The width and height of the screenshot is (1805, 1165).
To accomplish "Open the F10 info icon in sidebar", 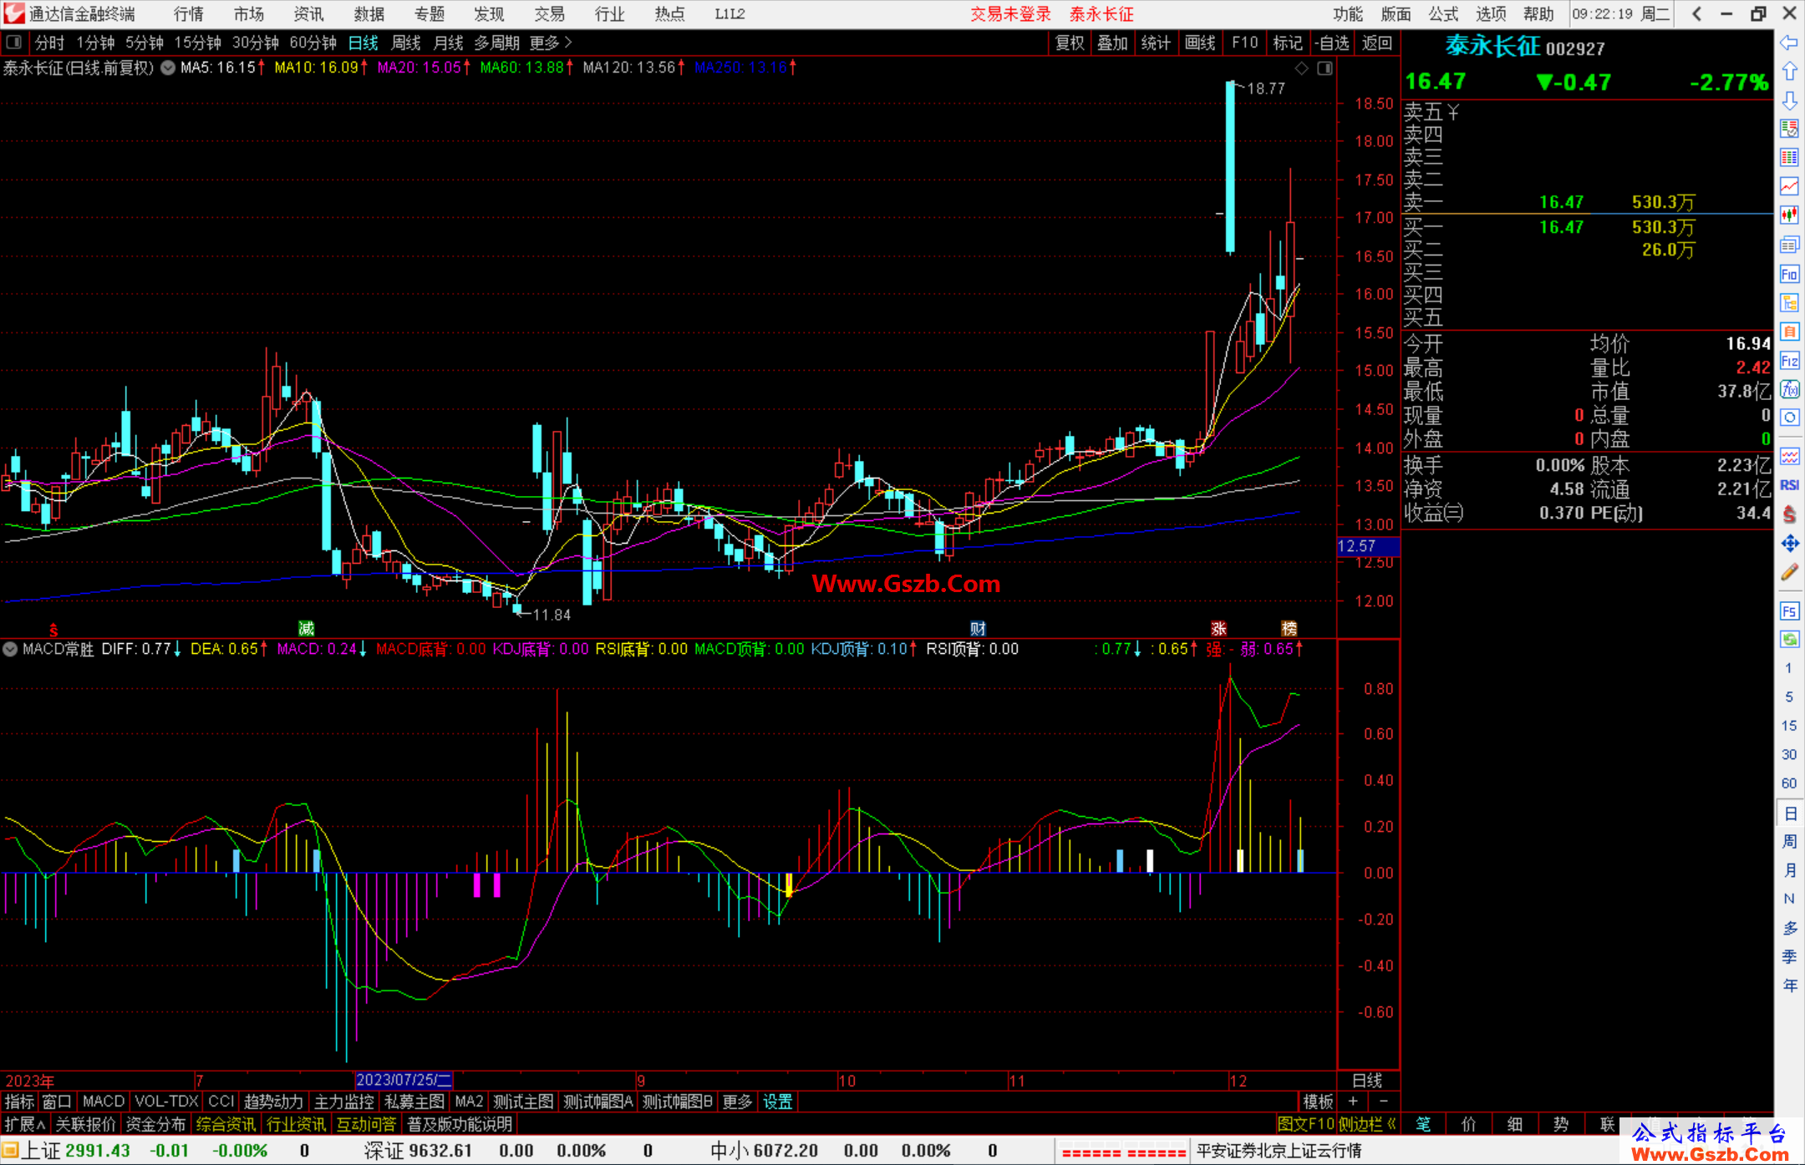I will 1789,274.
